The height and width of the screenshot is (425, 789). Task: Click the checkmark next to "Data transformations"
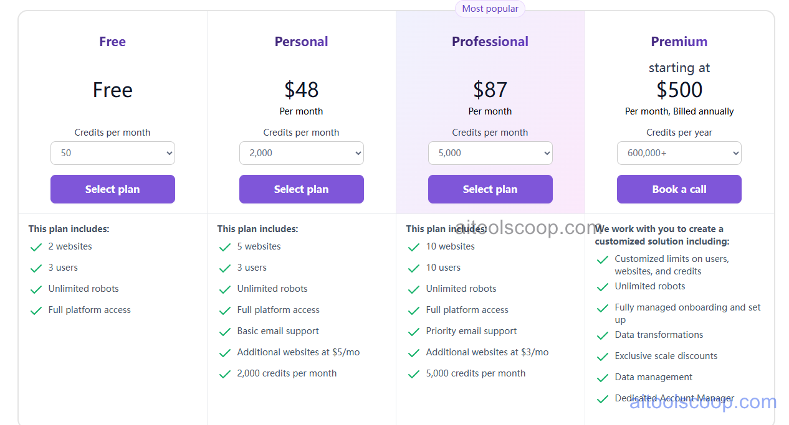click(602, 335)
